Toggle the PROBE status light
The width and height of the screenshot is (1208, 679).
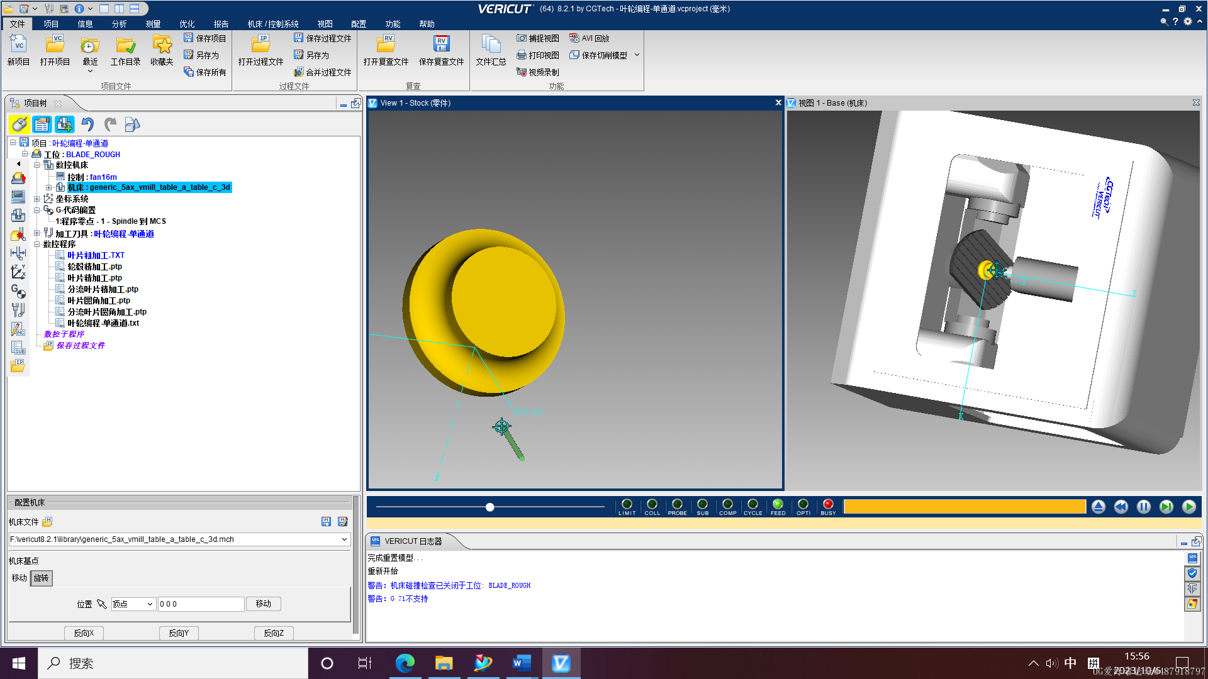pyautogui.click(x=677, y=504)
